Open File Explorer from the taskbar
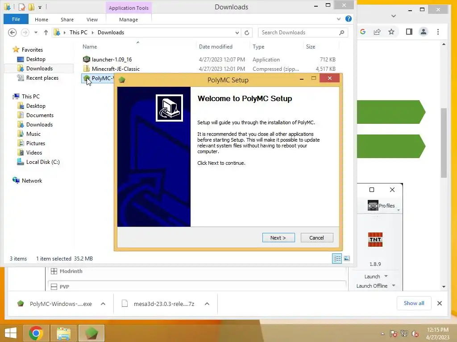 [63, 333]
